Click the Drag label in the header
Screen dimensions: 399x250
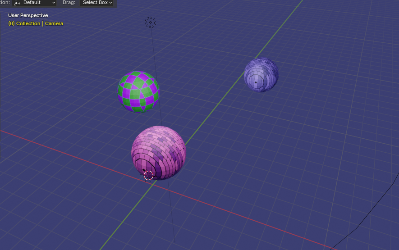(69, 3)
